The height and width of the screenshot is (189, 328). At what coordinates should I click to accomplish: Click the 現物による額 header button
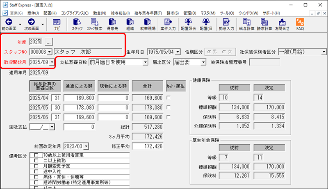coord(113,86)
